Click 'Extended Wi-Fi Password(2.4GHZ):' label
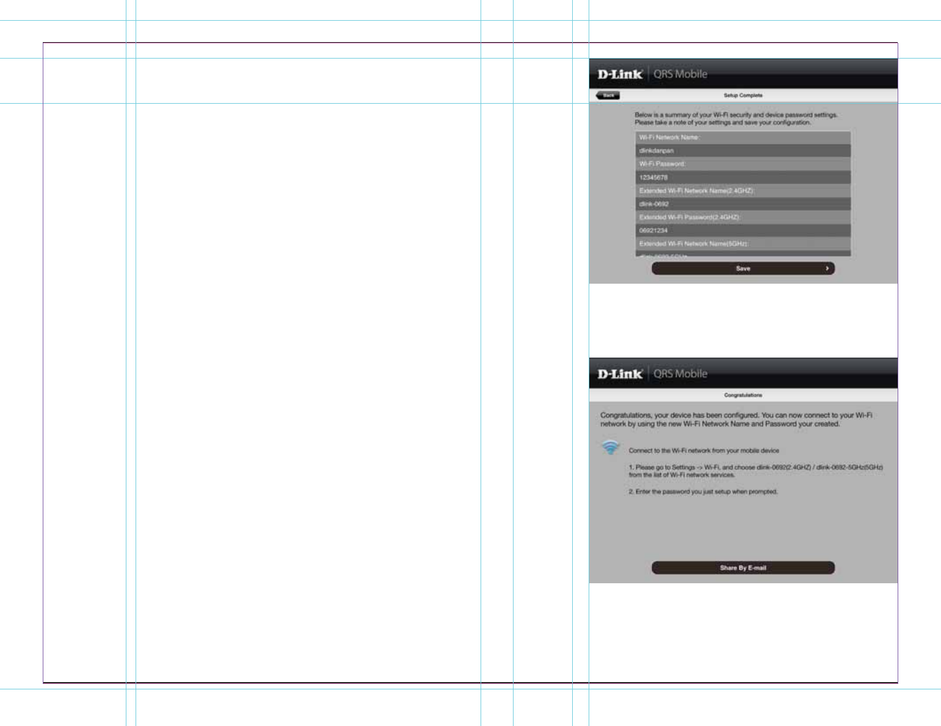This screenshot has width=941, height=726. click(689, 217)
